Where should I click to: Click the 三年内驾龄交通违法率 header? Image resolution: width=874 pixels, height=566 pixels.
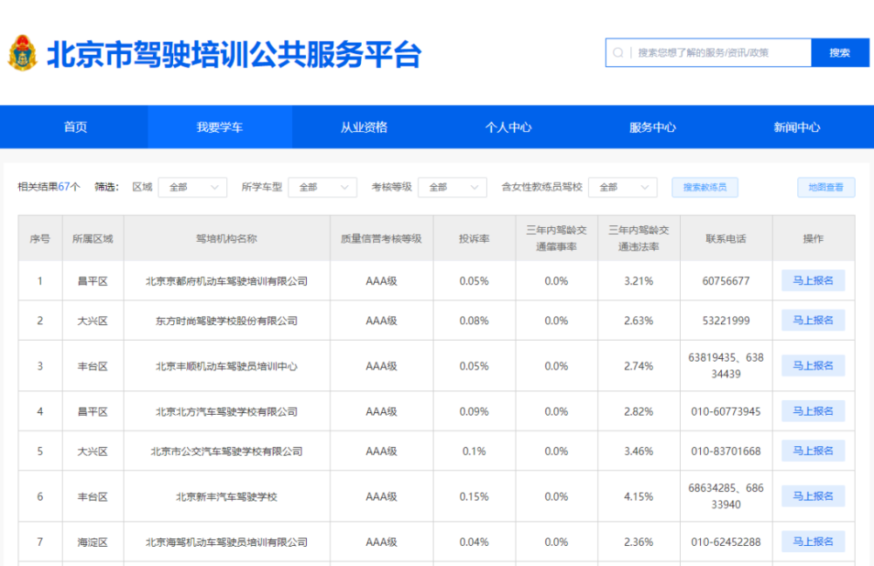click(x=639, y=238)
